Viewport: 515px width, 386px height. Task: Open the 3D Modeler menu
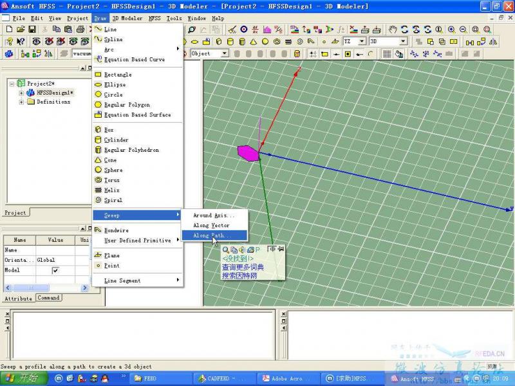point(127,19)
